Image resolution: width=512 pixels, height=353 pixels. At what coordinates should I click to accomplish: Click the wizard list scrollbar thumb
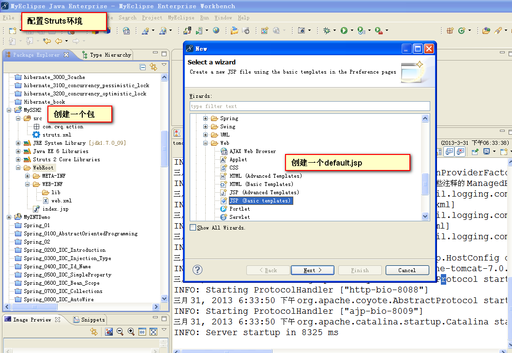tap(425, 184)
